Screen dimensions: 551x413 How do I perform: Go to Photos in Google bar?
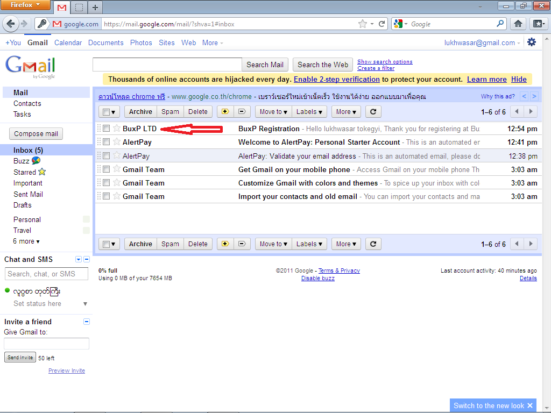(x=141, y=42)
